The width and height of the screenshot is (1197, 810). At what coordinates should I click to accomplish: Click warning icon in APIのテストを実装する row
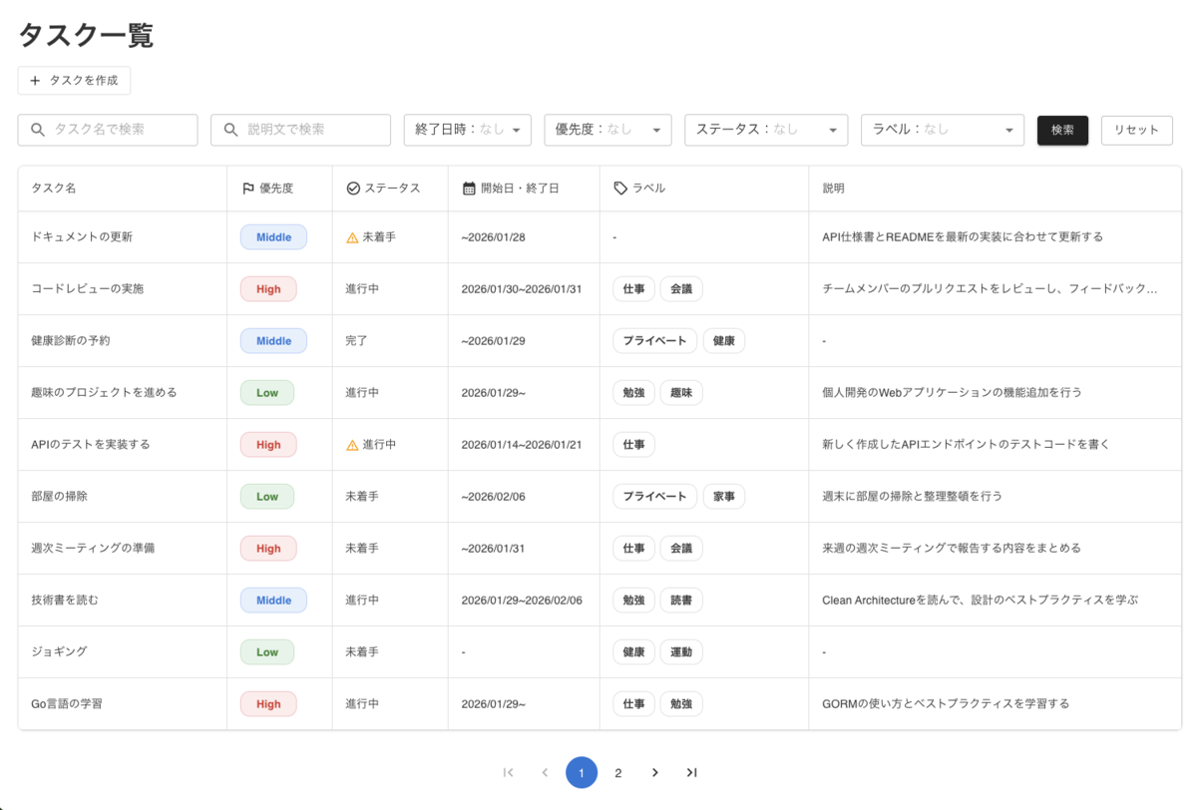352,445
